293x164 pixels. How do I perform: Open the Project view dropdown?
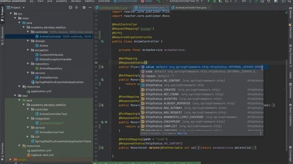point(23,8)
